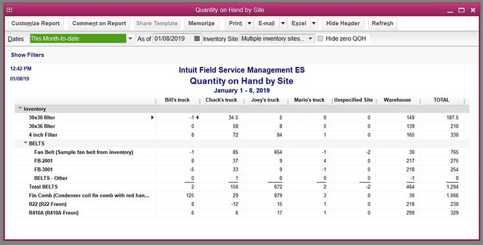Click the column resize handle after Bill's truck
Image resolution: width=483 pixels, height=245 pixels.
click(200, 101)
